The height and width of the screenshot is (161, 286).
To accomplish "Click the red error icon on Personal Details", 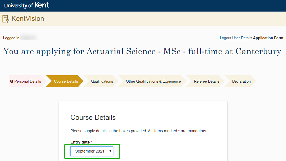I will [x=12, y=81].
